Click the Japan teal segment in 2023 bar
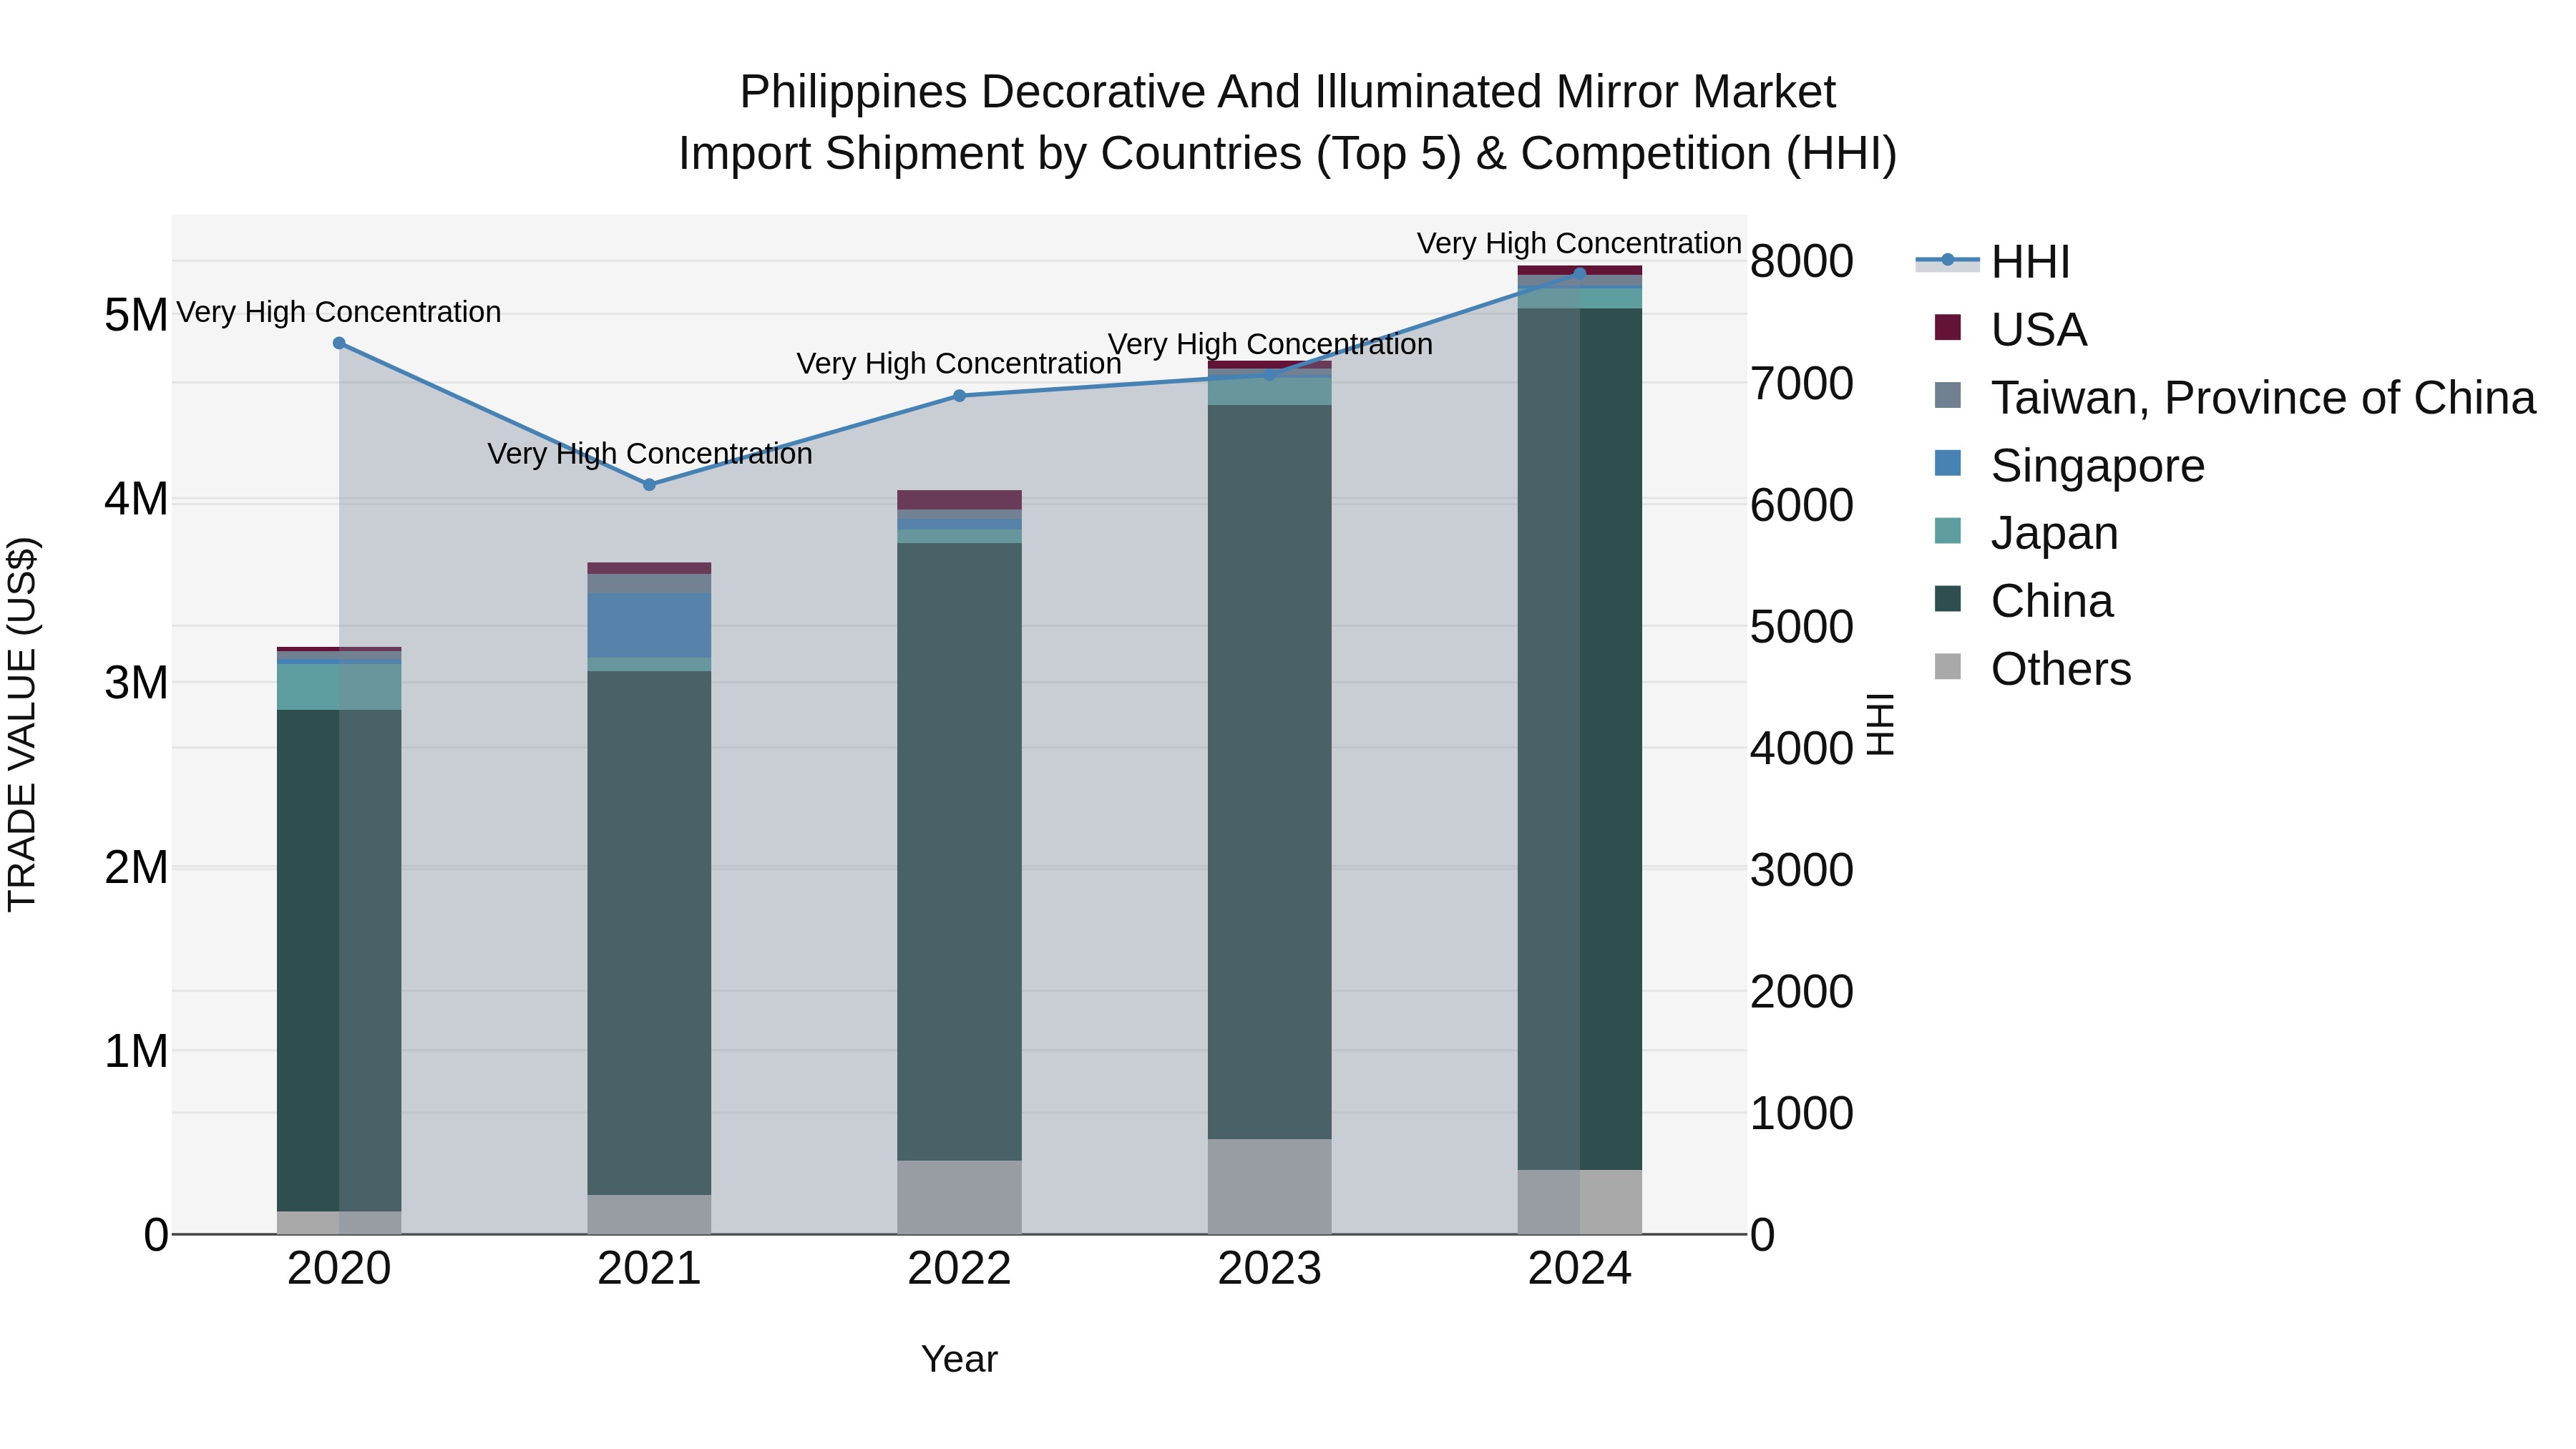This screenshot has width=2576, height=1449. (1270, 391)
